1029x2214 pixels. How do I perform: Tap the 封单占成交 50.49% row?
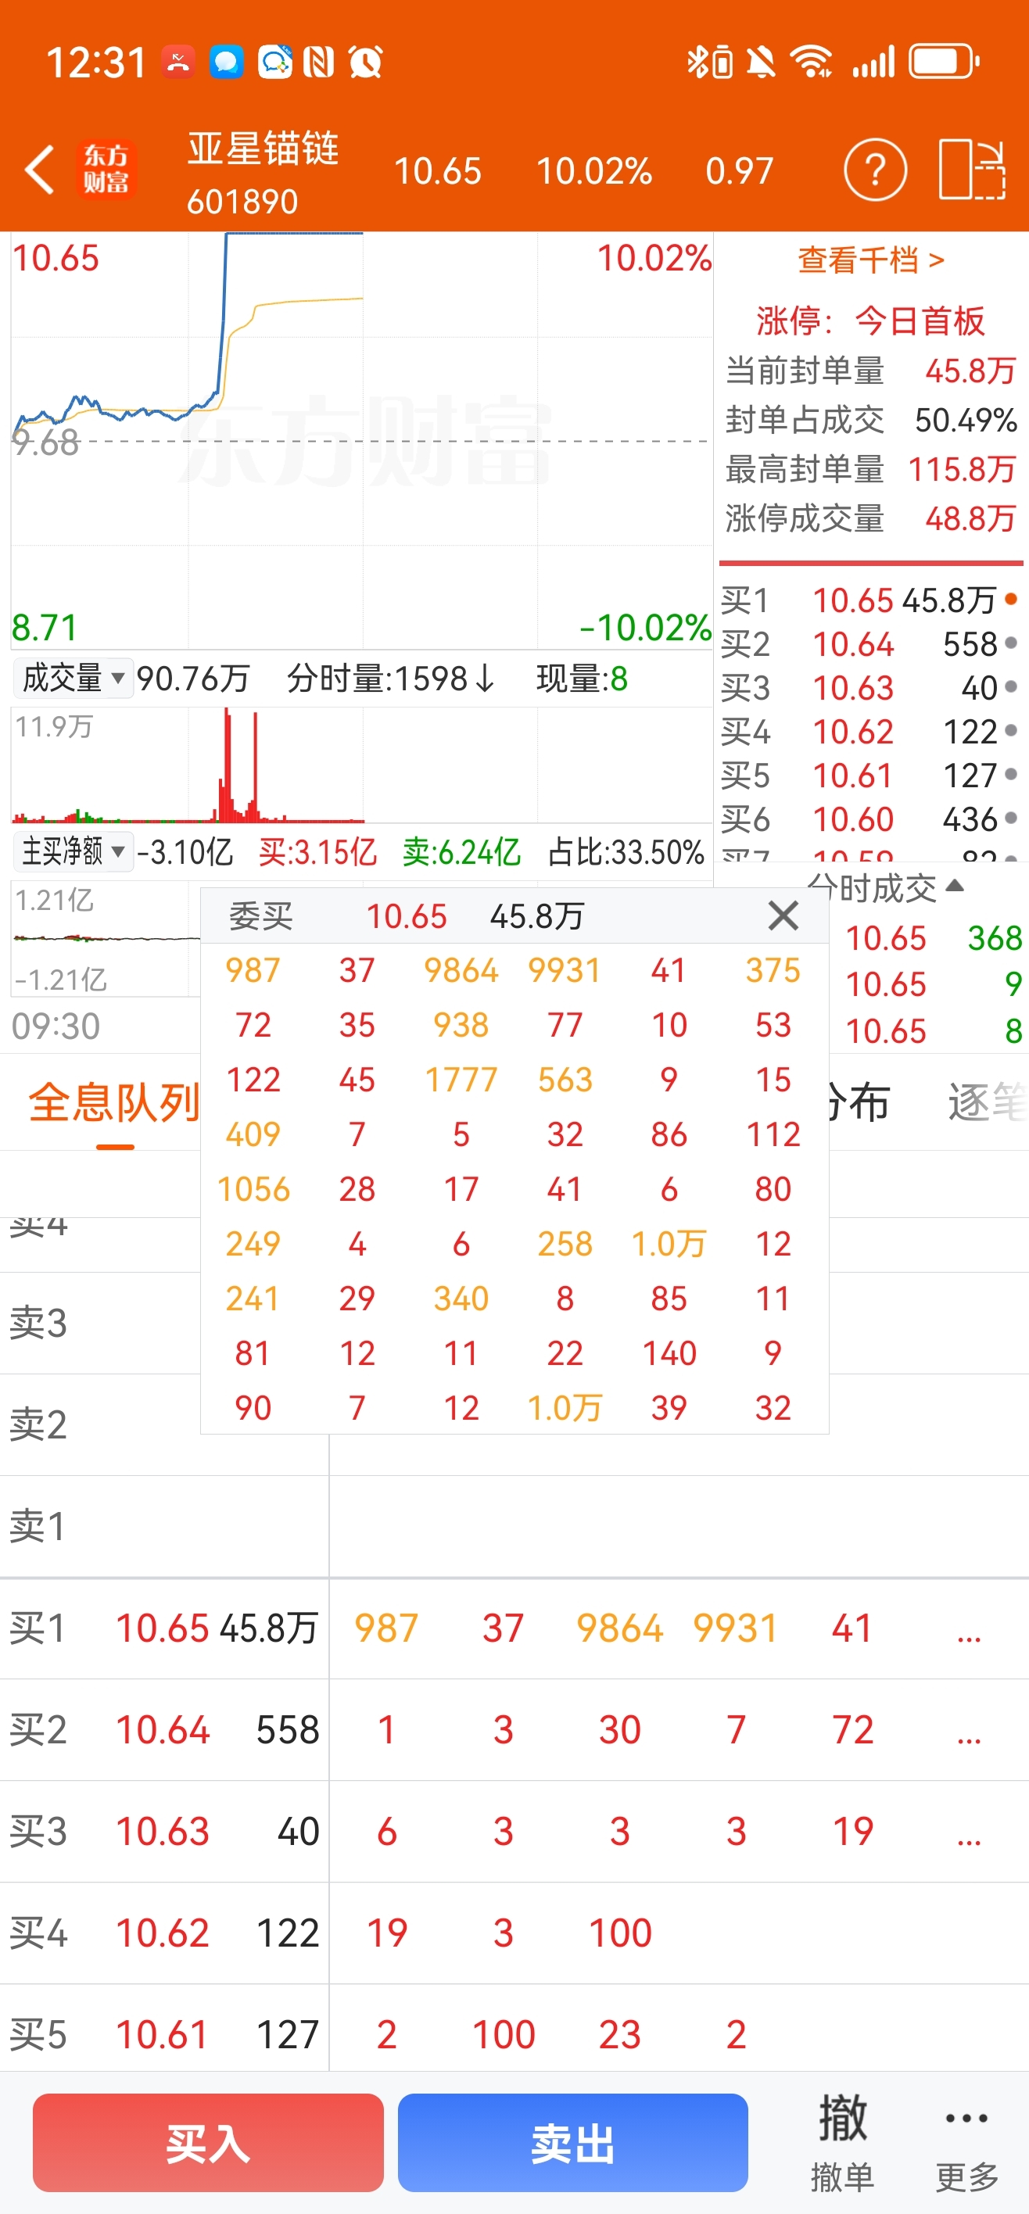click(871, 419)
